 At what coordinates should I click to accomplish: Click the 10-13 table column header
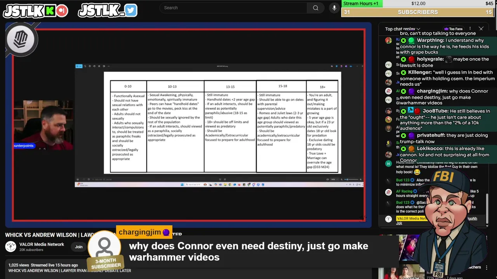[172, 86]
